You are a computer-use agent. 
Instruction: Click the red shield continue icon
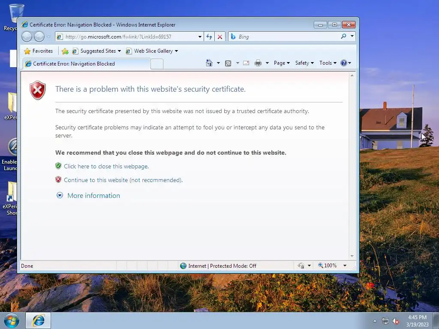tap(58, 179)
